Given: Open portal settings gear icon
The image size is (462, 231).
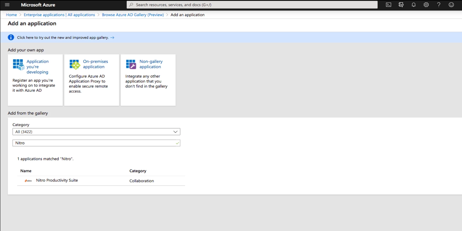Looking at the screenshot, I should (x=426, y=5).
